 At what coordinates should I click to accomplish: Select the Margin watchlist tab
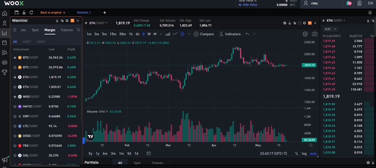coord(50,30)
